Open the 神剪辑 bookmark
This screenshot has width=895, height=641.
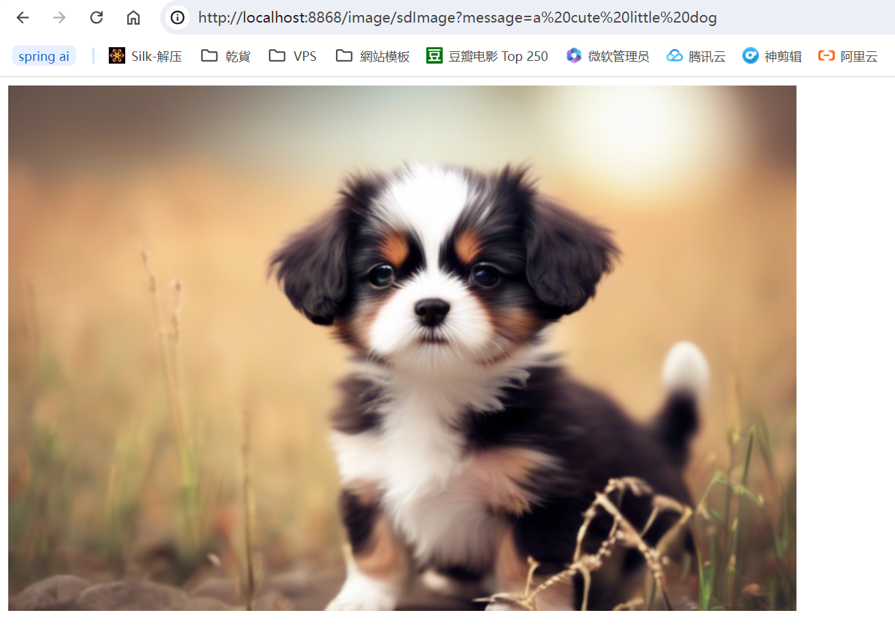pos(772,56)
